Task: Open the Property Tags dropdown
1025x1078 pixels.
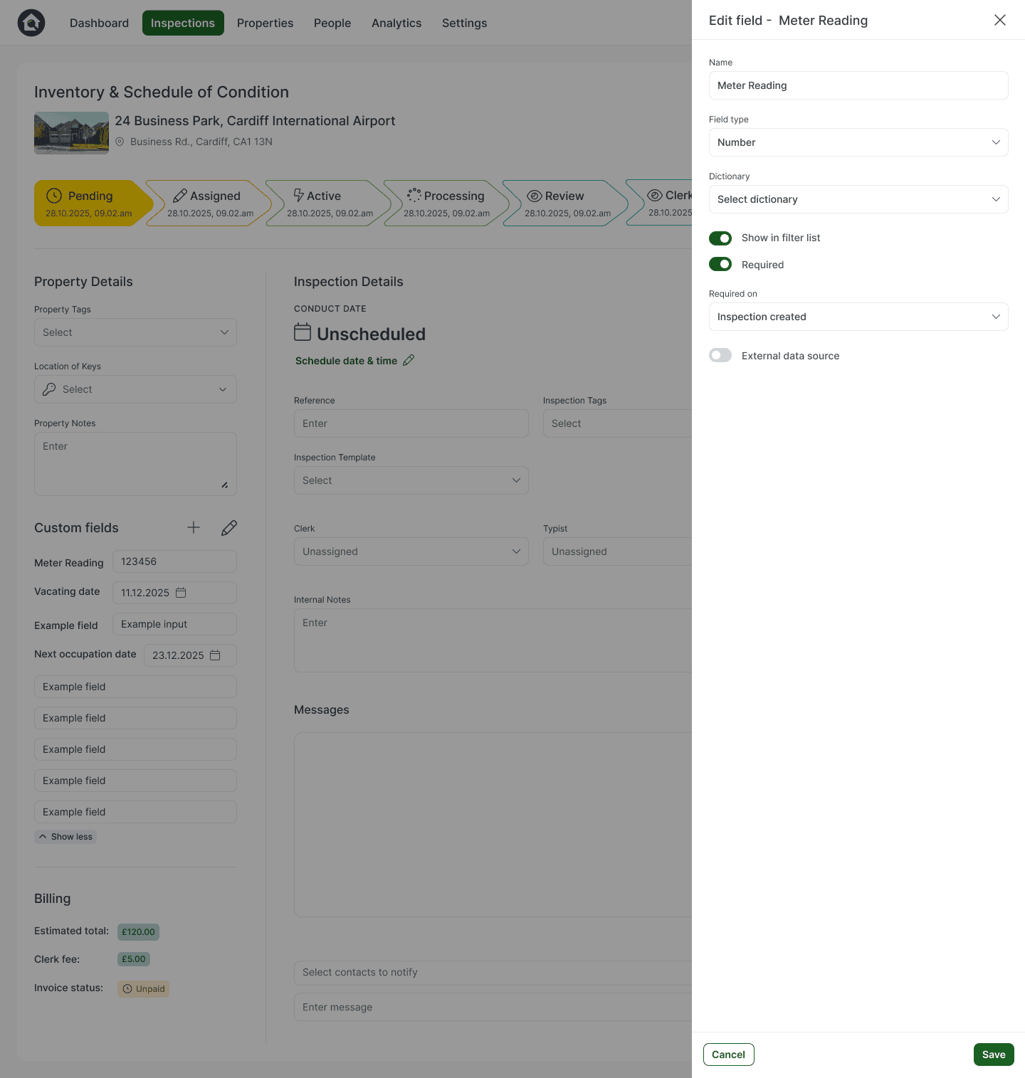Action: (x=135, y=332)
